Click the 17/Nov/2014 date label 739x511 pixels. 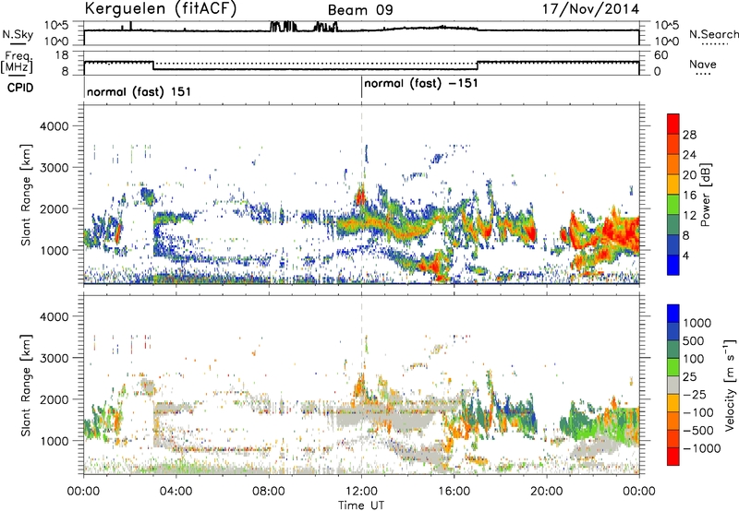click(x=590, y=9)
